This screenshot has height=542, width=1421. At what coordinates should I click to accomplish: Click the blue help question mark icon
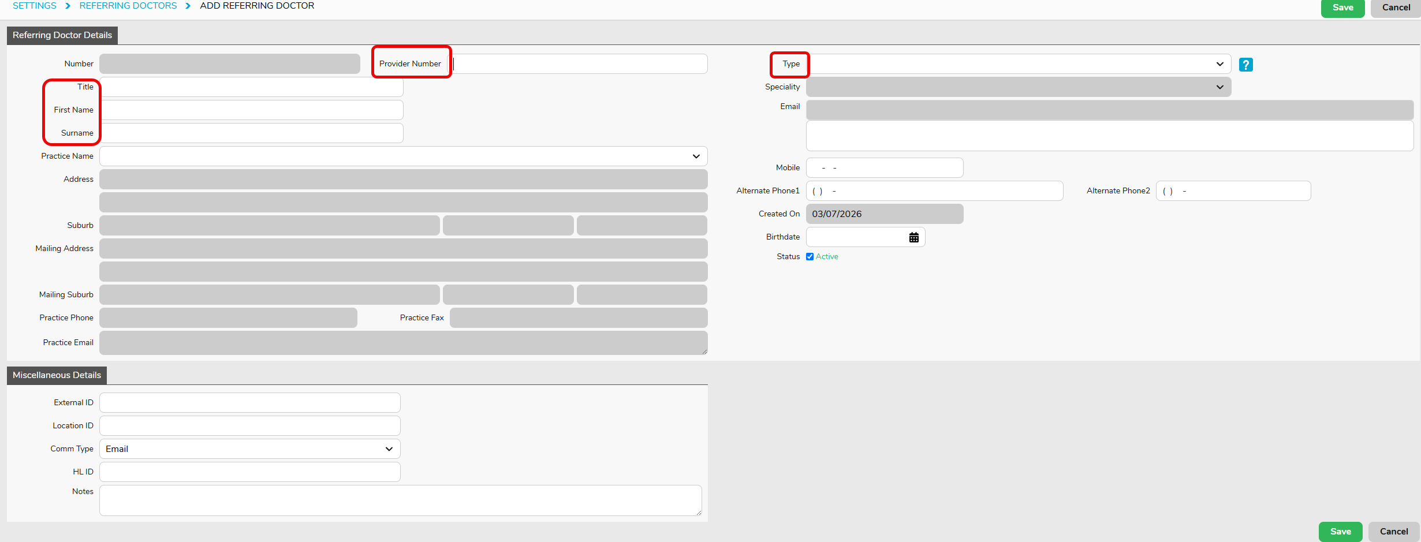click(x=1245, y=65)
